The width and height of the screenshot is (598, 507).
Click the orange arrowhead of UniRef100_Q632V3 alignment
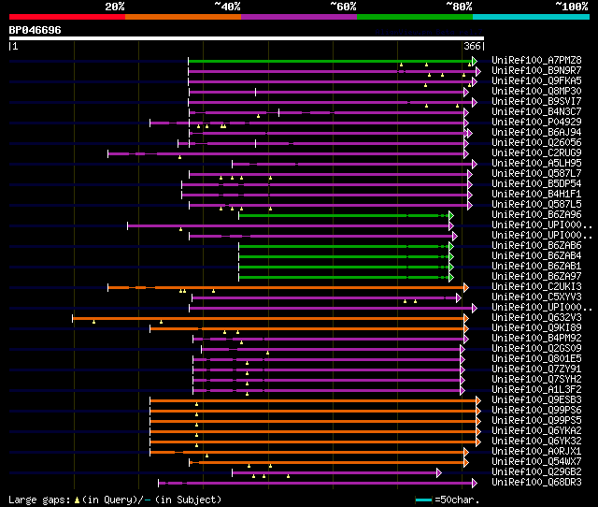[x=466, y=318]
